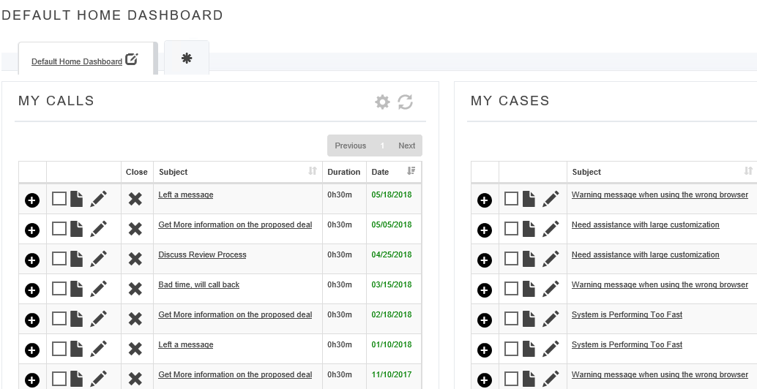Open My Calls dashlet settings gear
Viewport: 757px width, 389px height.
click(382, 102)
